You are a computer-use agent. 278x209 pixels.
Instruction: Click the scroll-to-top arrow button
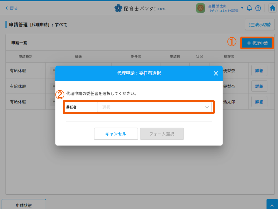(272, 205)
